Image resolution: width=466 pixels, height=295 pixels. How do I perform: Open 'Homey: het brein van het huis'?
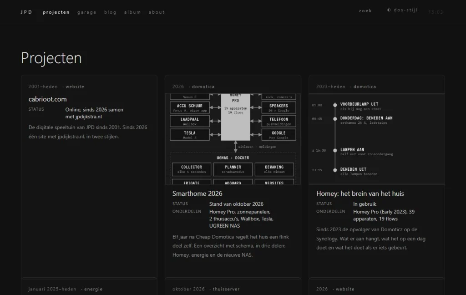pyautogui.click(x=360, y=193)
